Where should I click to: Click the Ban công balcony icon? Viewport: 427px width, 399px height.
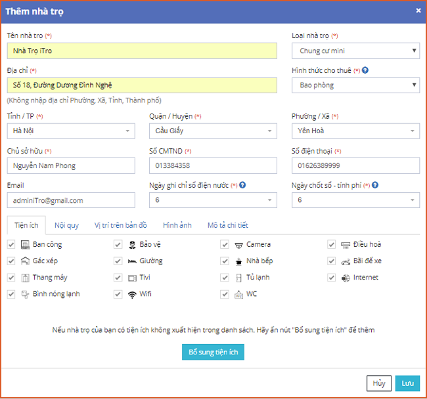pos(25,245)
